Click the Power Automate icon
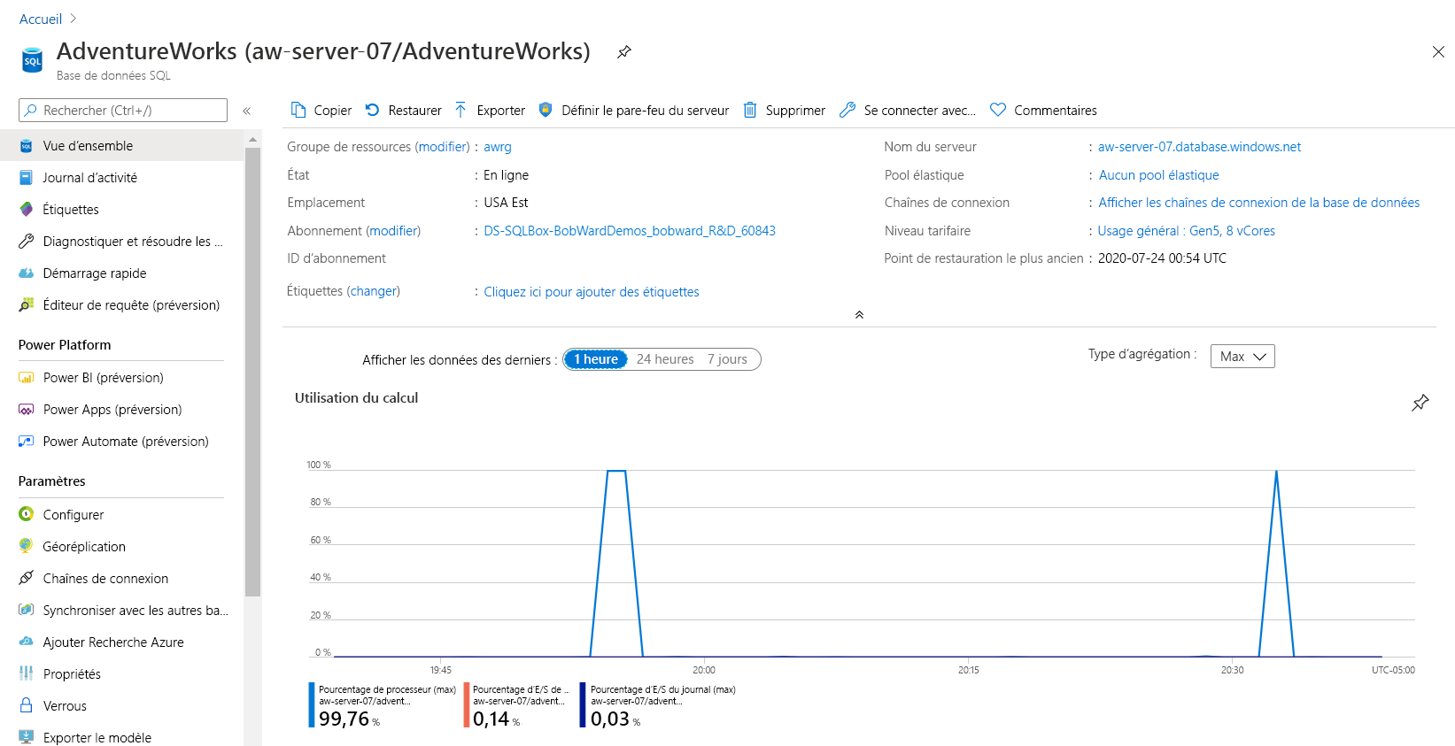This screenshot has width=1455, height=746. coord(27,442)
